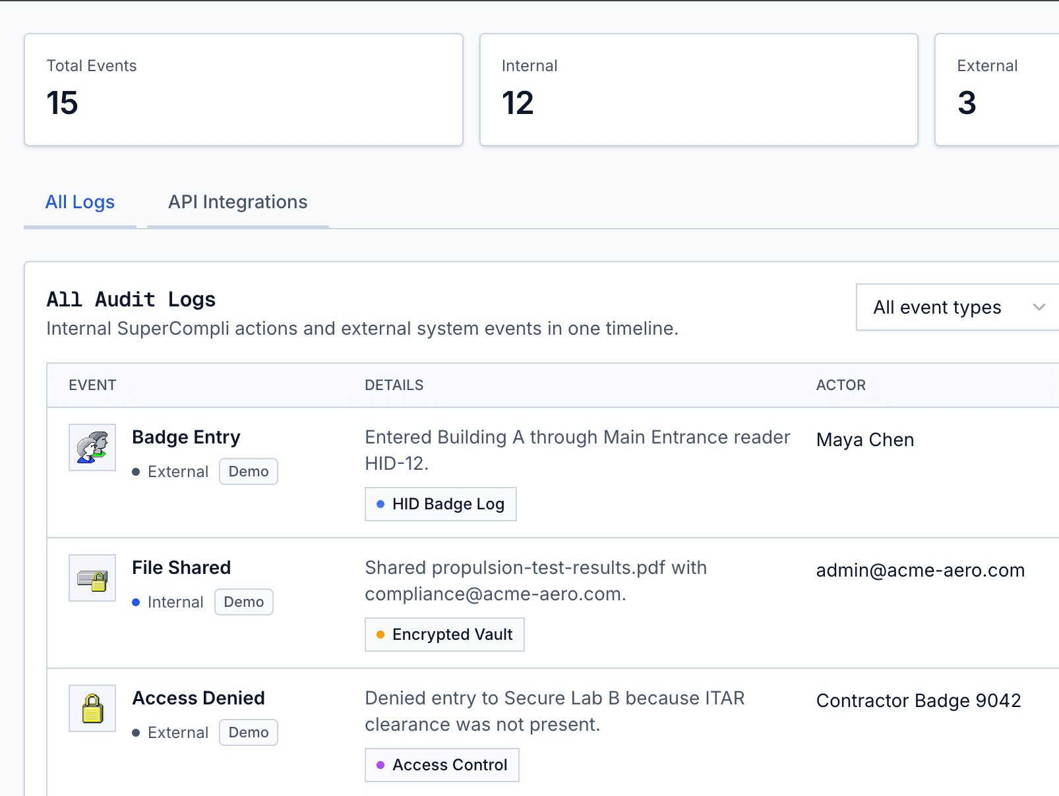The width and height of the screenshot is (1059, 796).
Task: Switch to the API Integrations tab
Action: click(x=238, y=202)
